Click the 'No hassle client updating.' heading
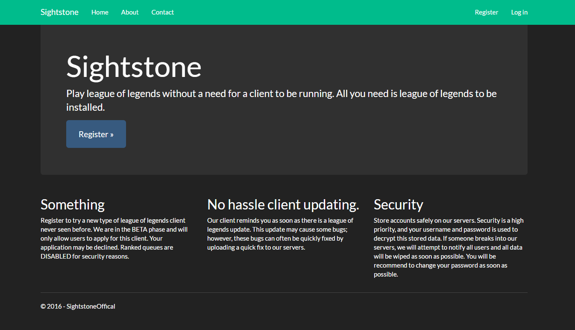This screenshot has width=575, height=330. 283,205
